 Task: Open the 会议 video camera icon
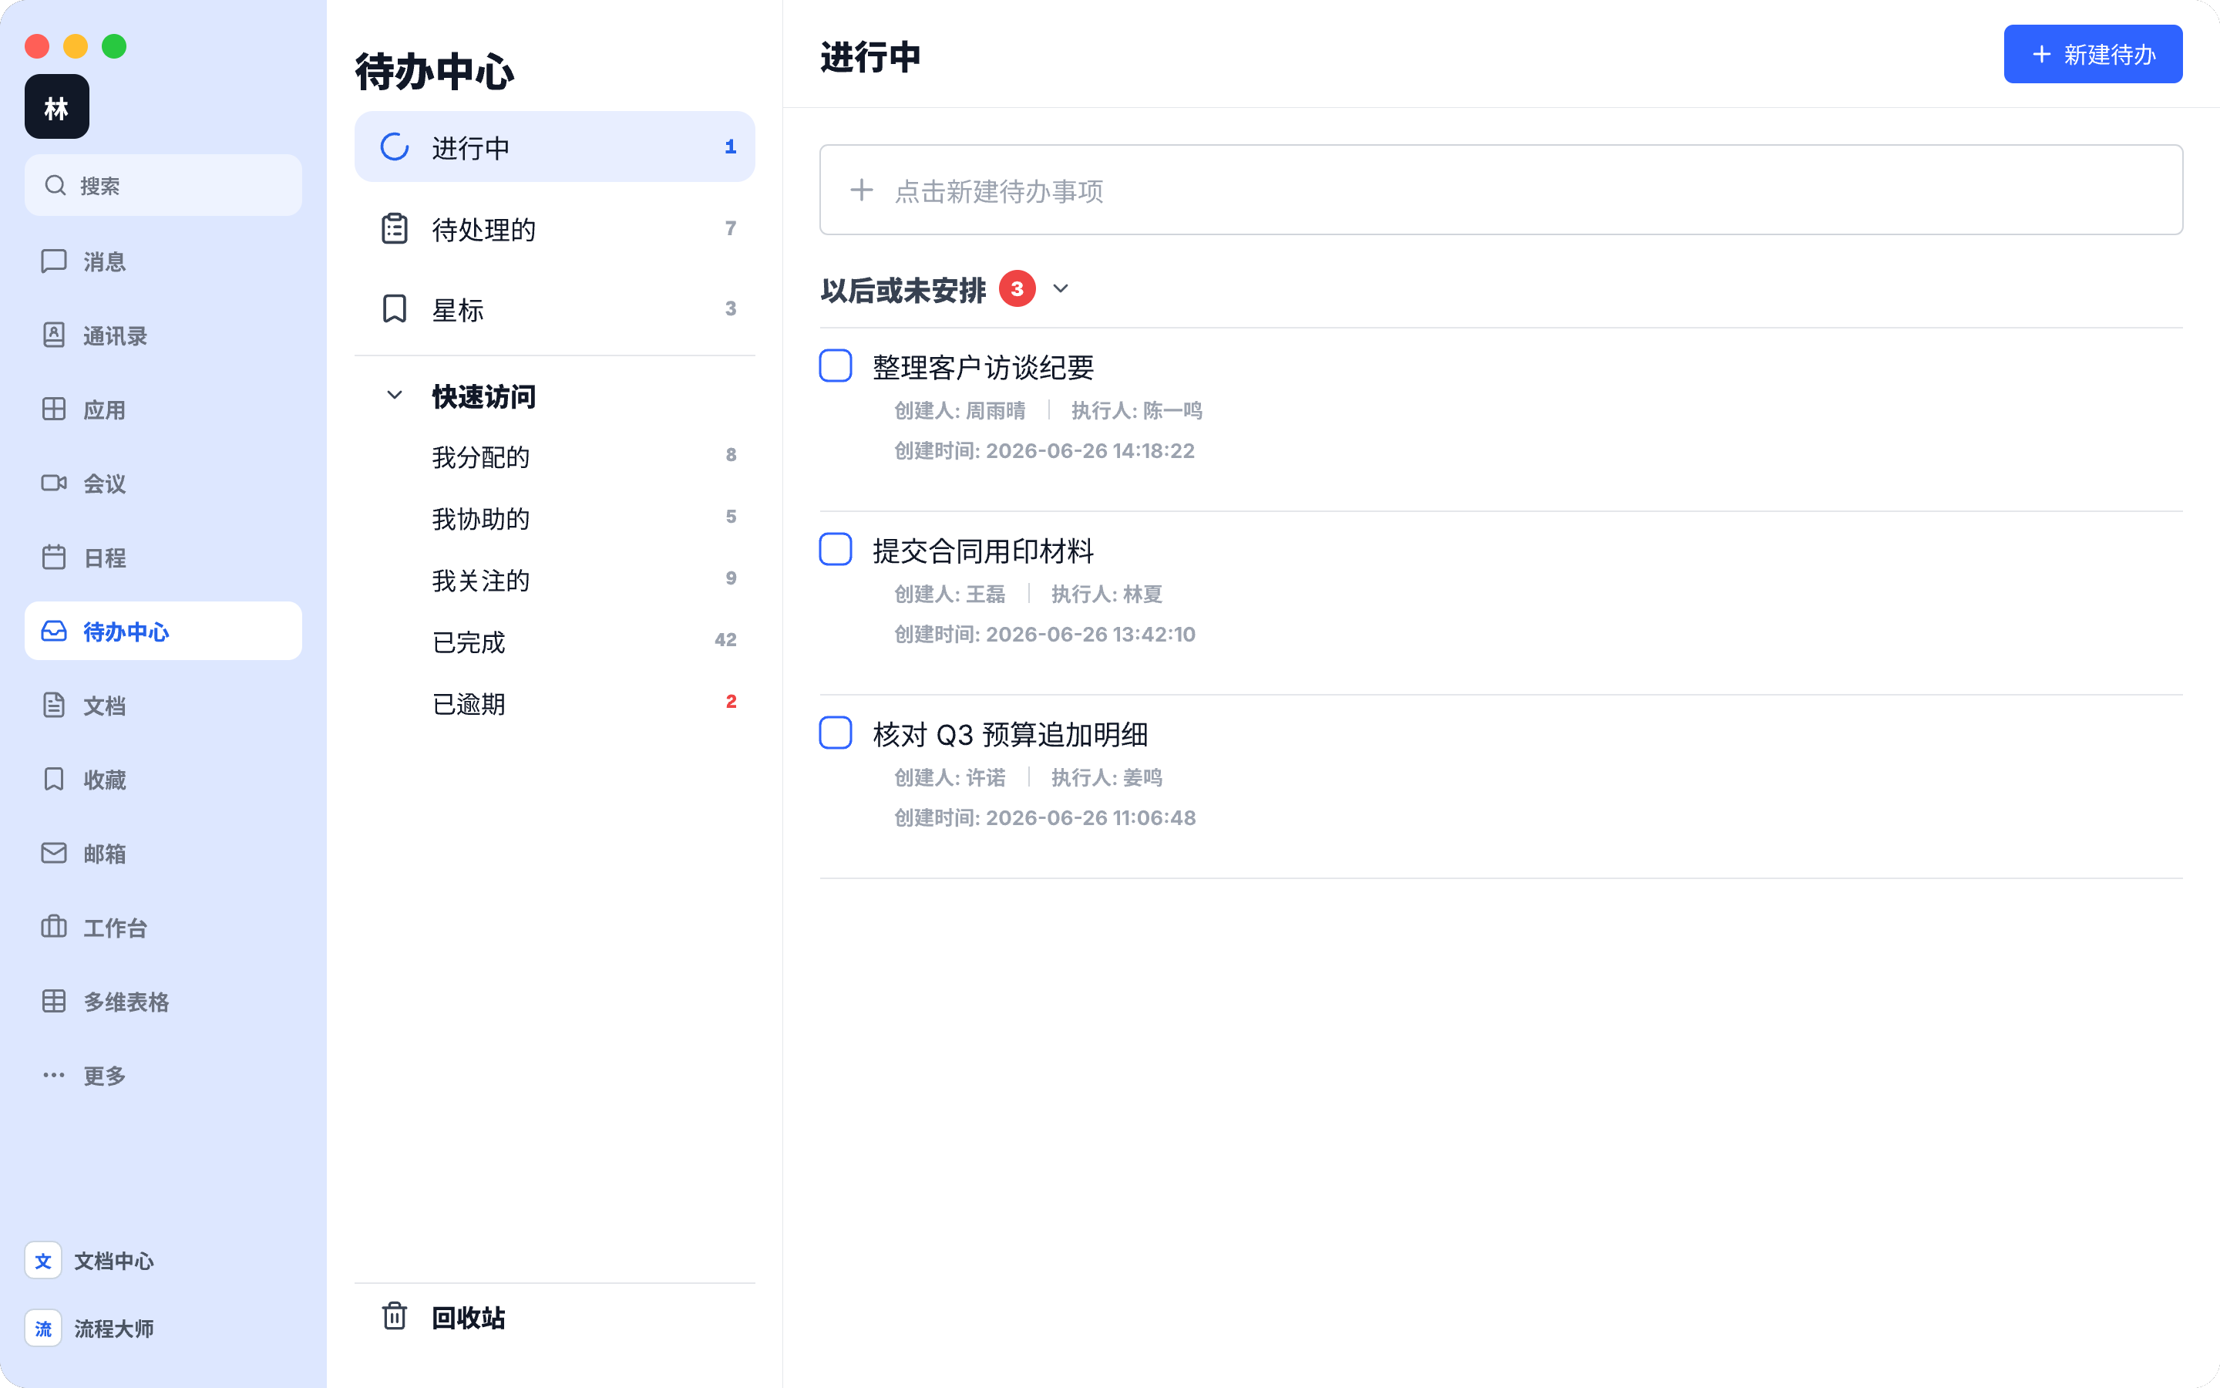click(54, 483)
